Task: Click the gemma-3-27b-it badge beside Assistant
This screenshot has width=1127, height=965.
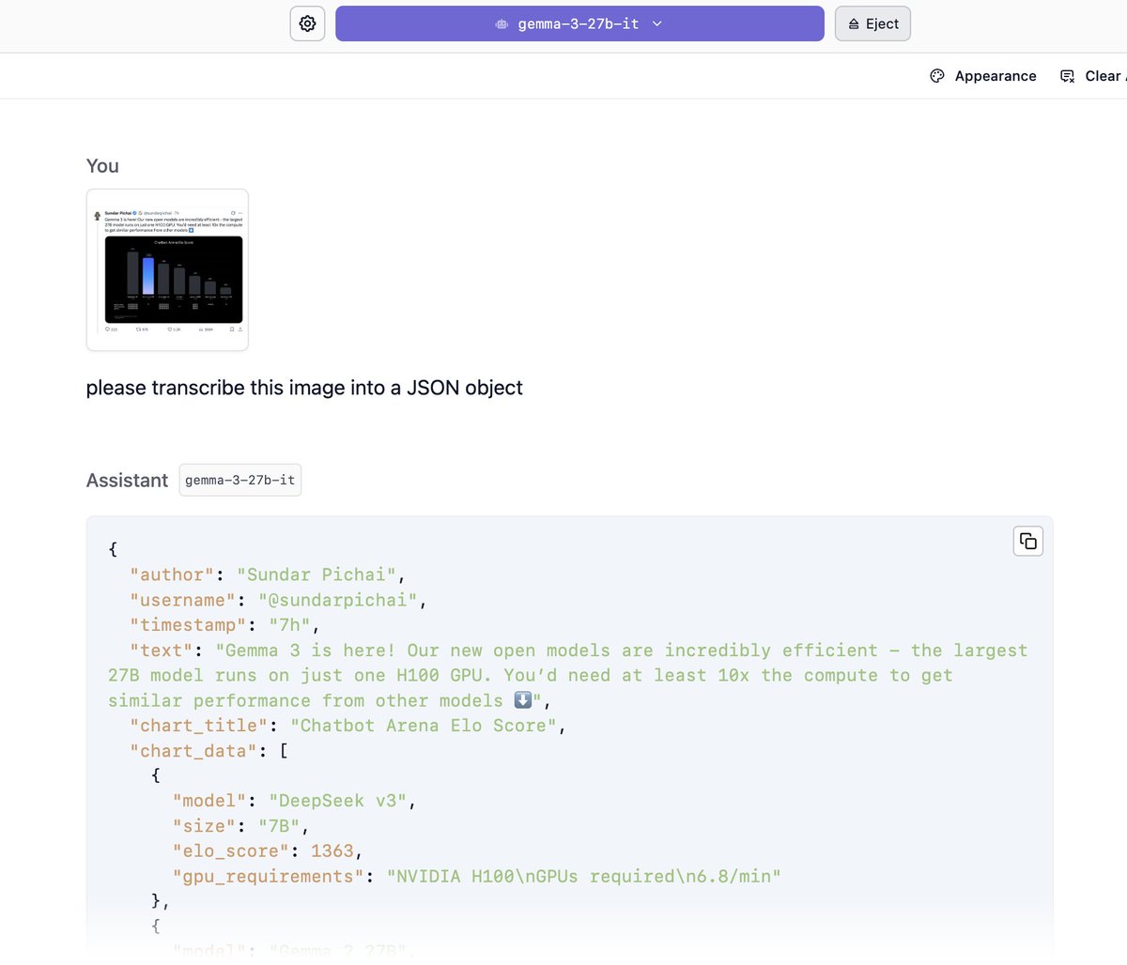Action: click(x=239, y=480)
